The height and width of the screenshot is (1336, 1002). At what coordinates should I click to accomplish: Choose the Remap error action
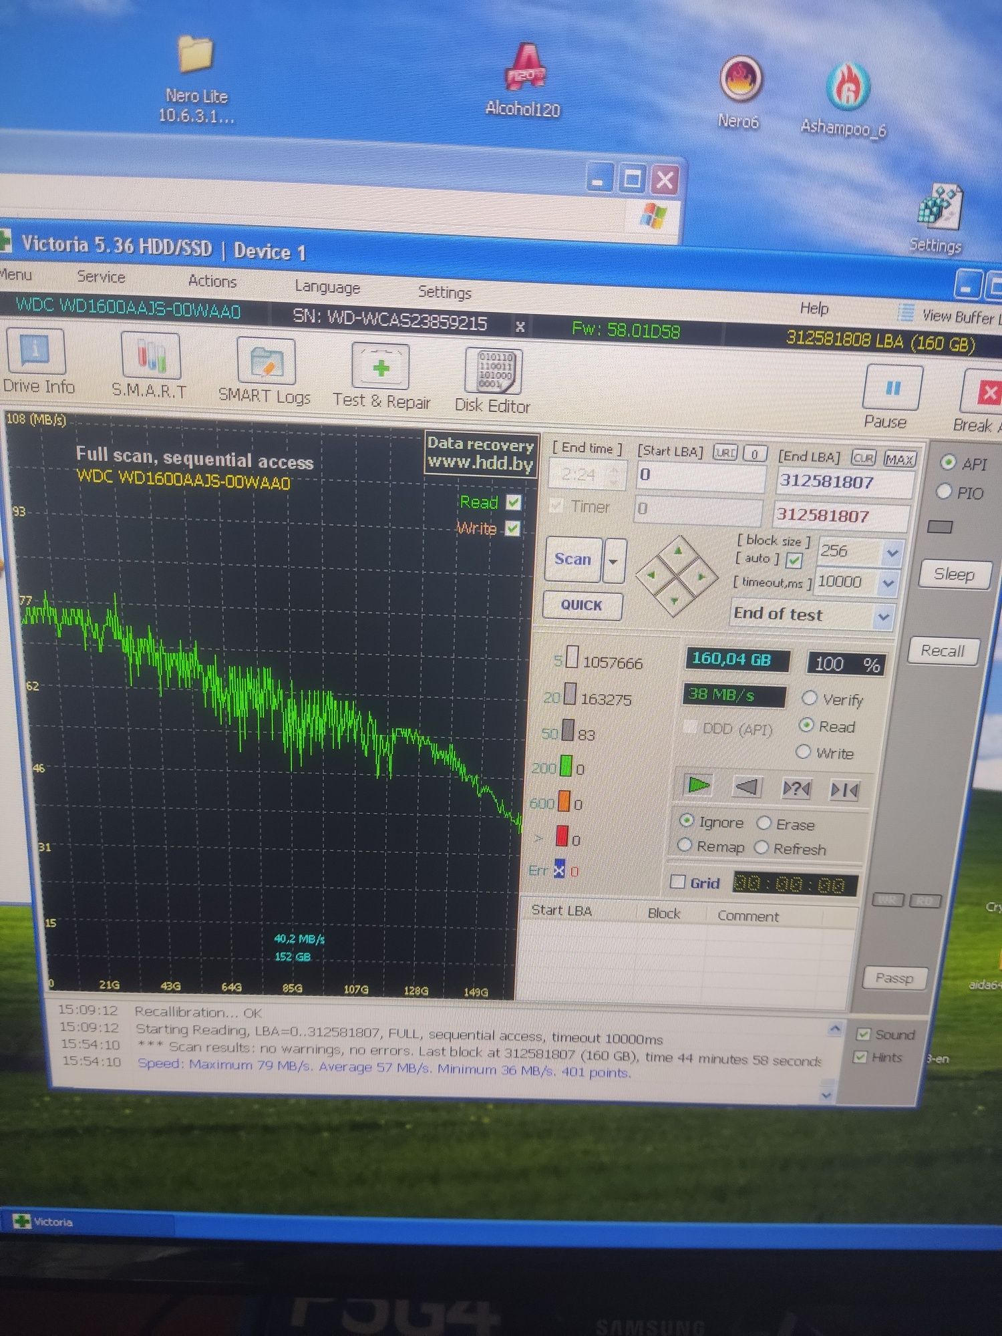click(684, 844)
